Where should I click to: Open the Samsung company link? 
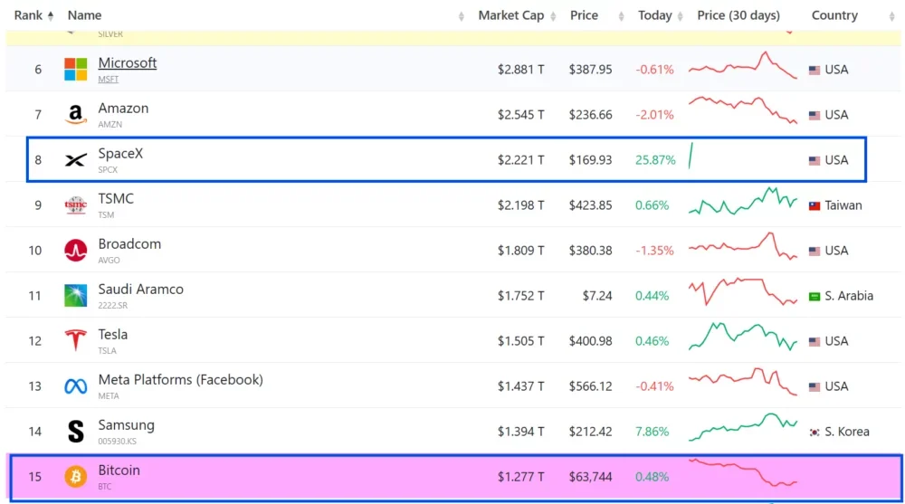click(x=126, y=425)
